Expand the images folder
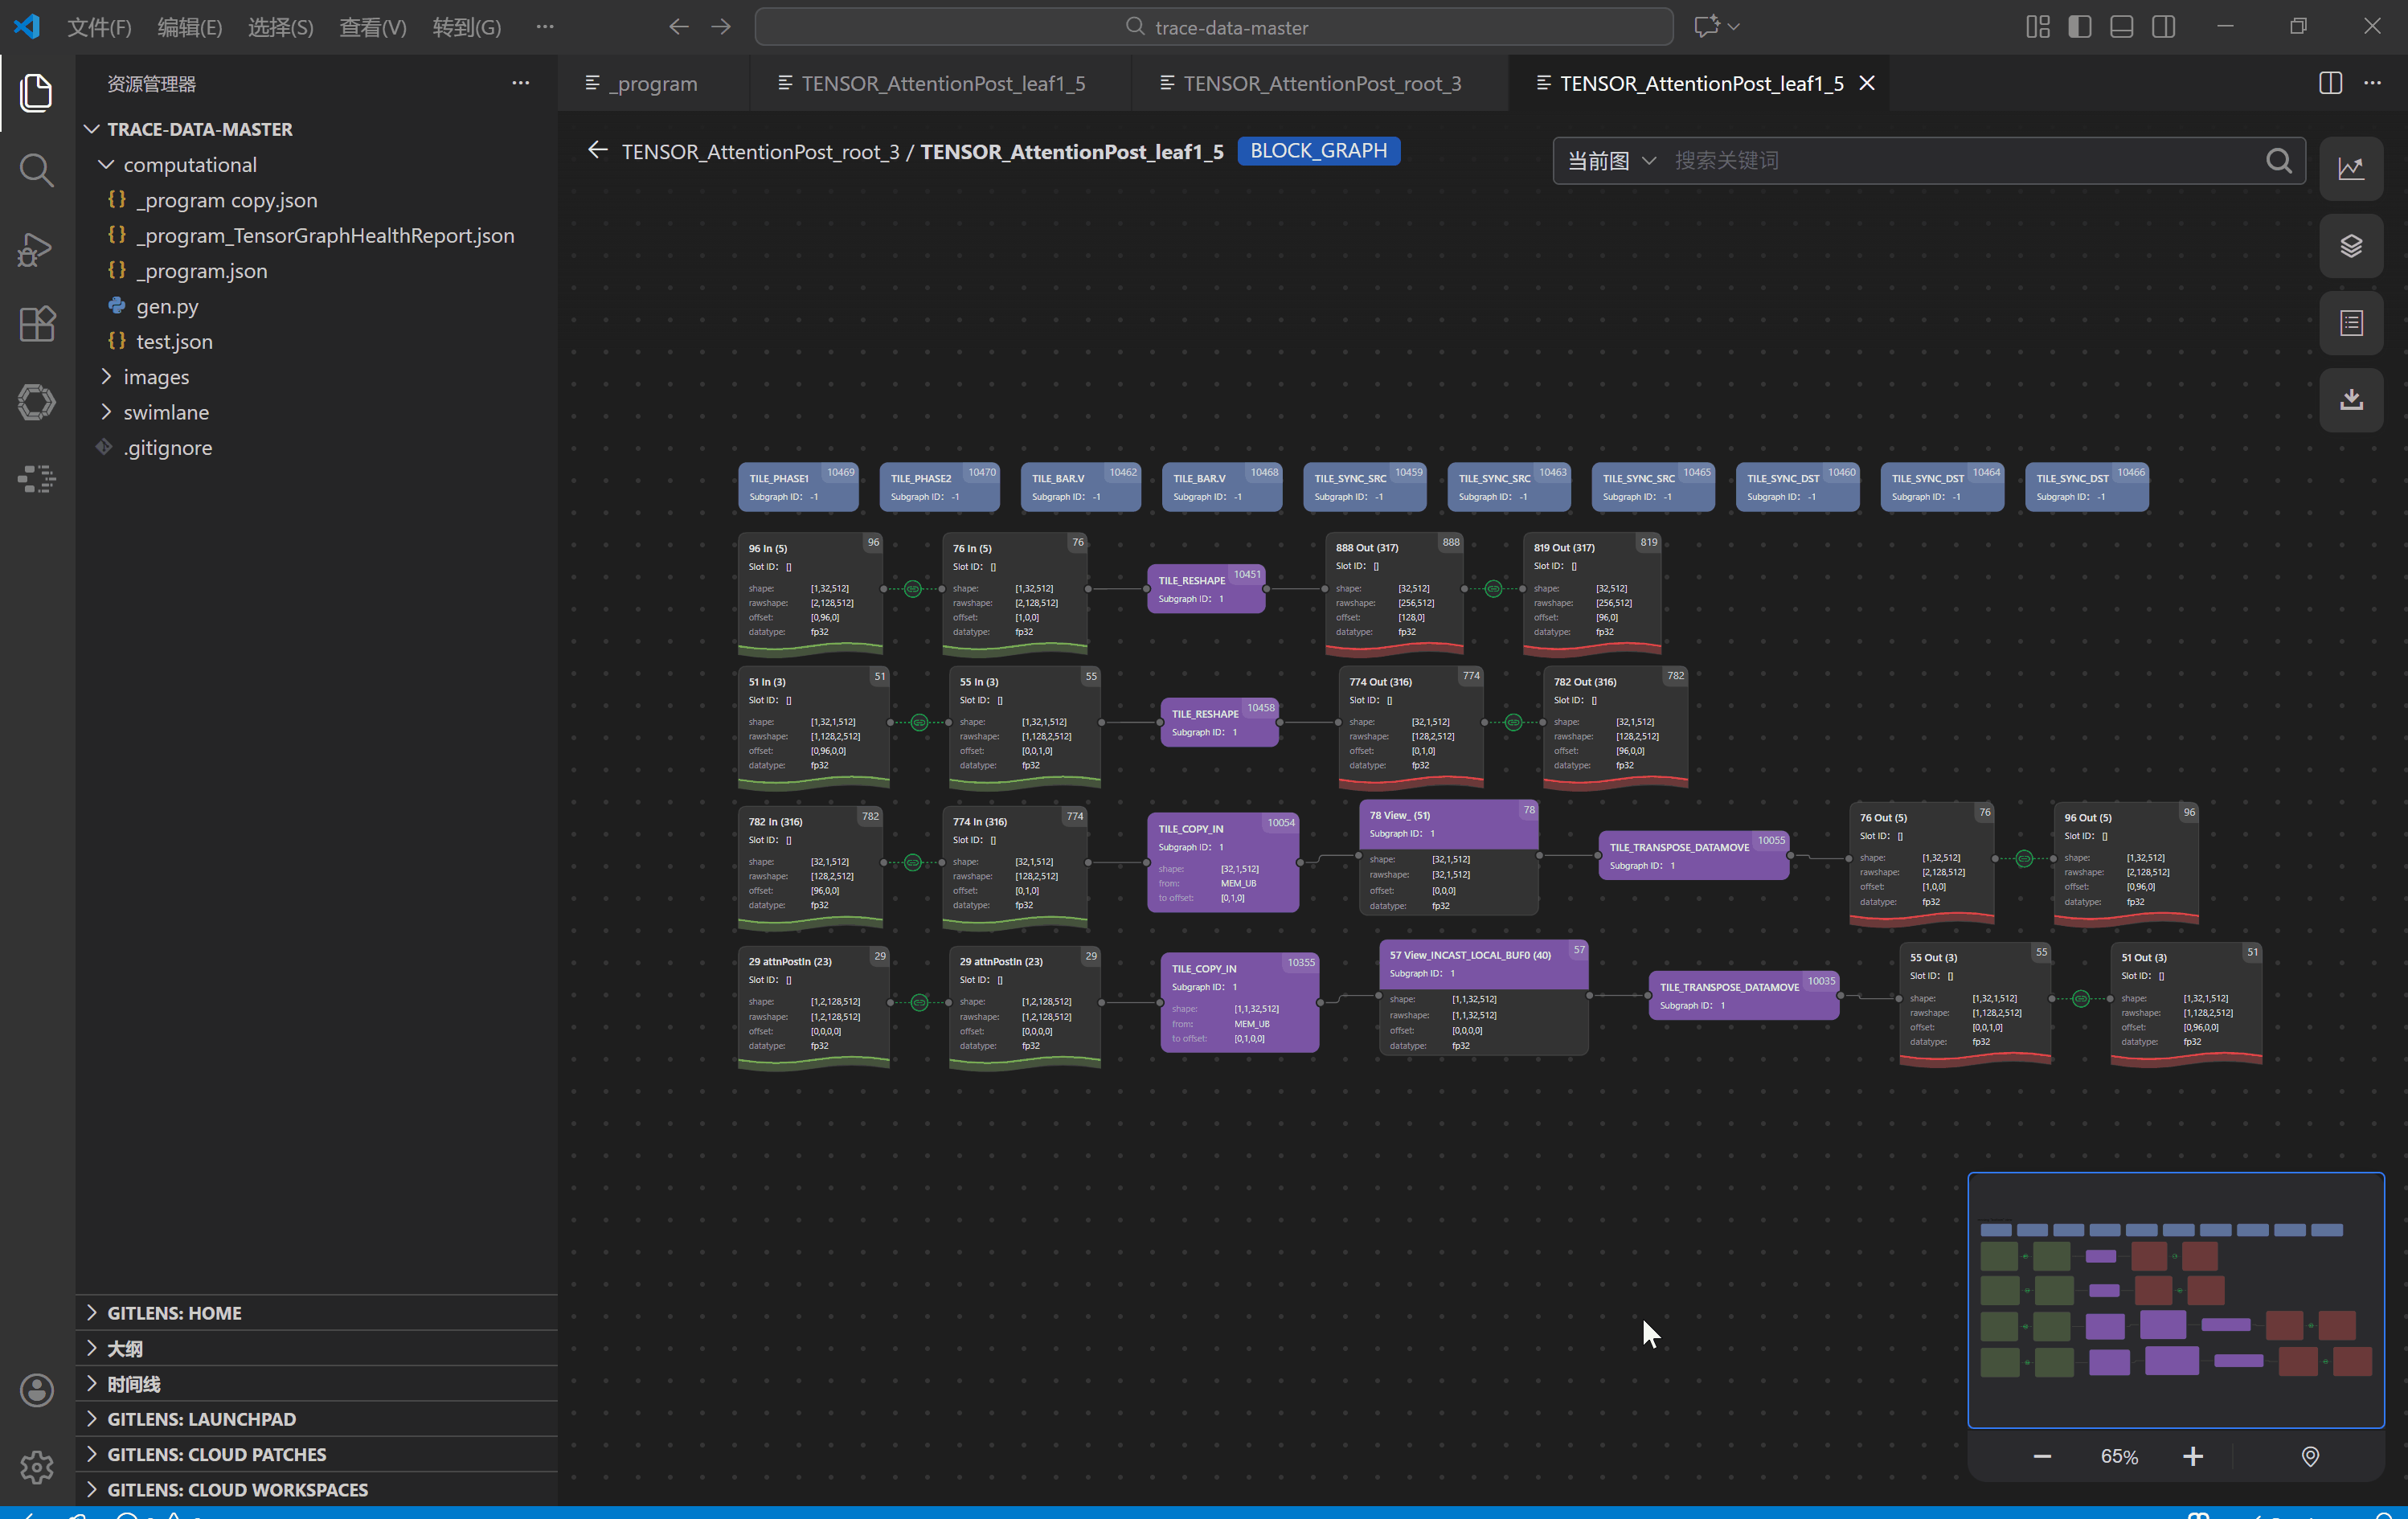The height and width of the screenshot is (1519, 2408). (156, 377)
